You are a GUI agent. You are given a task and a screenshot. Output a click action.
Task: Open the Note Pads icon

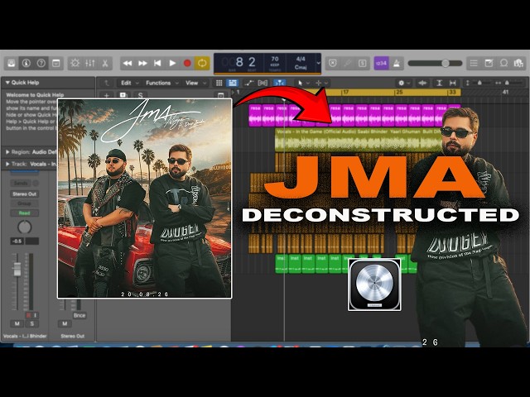pyautogui.click(x=489, y=63)
